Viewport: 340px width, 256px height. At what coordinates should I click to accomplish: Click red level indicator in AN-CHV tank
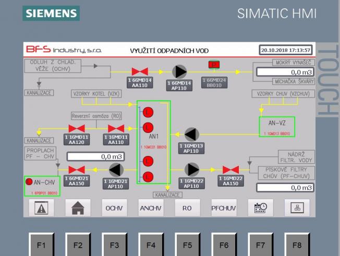tap(29, 181)
